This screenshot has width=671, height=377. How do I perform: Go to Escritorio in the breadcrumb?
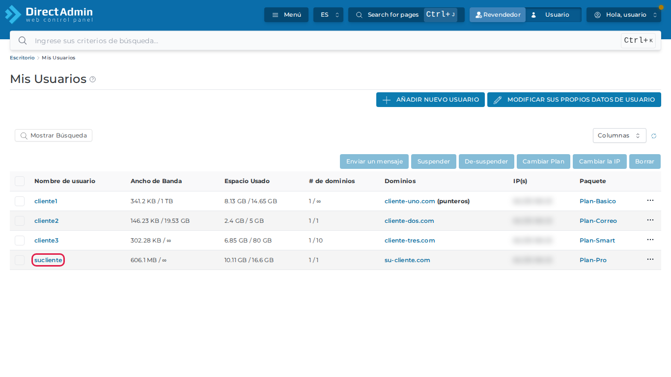tap(22, 58)
